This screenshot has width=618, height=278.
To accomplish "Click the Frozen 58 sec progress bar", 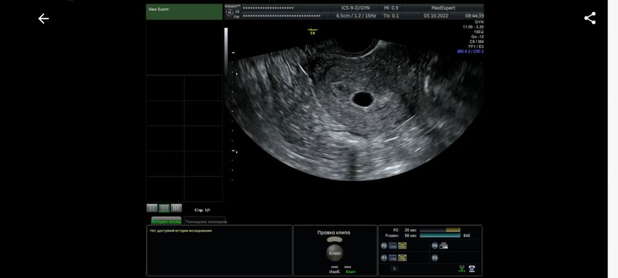I will (440, 235).
